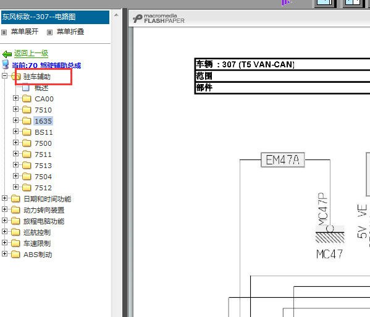Click the 菜单展开 text button
Screen dimensions: 370x317
click(25, 32)
